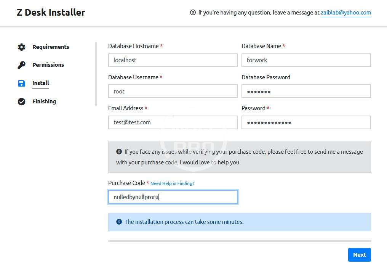Open the Requirements step
Screen dimensions: 387x275
pyautogui.click(x=51, y=47)
